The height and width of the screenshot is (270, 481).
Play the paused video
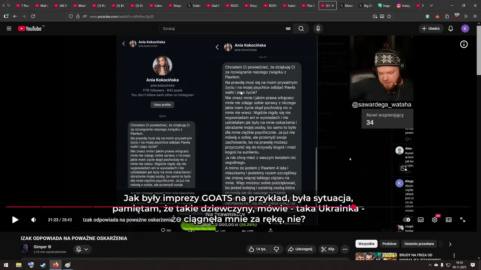(x=15, y=220)
